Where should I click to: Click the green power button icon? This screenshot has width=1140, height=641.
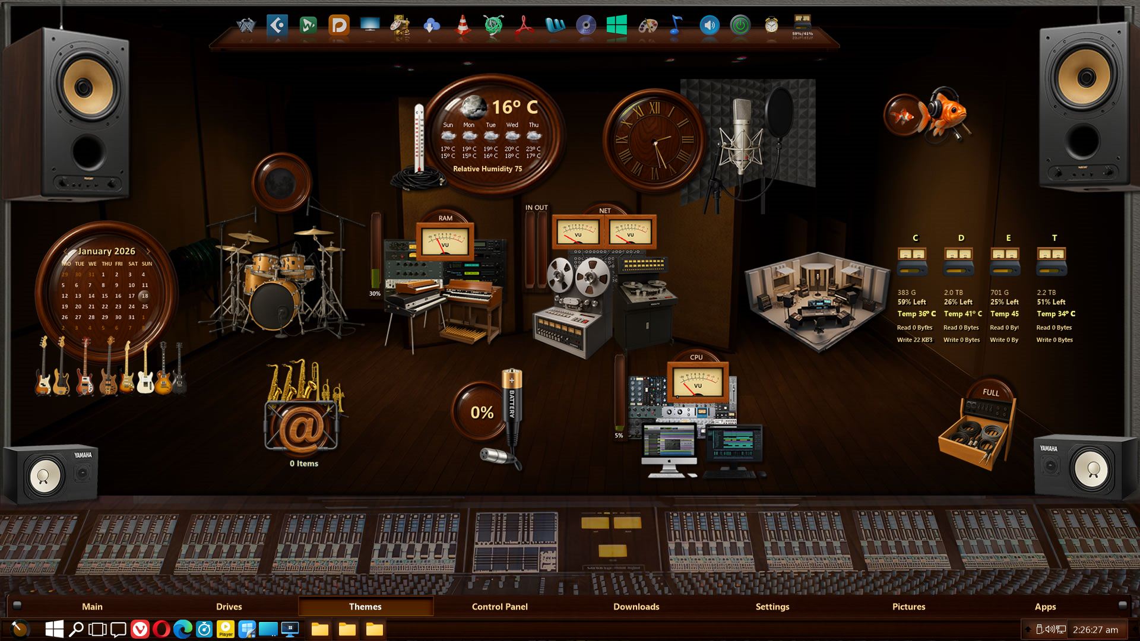pos(740,26)
